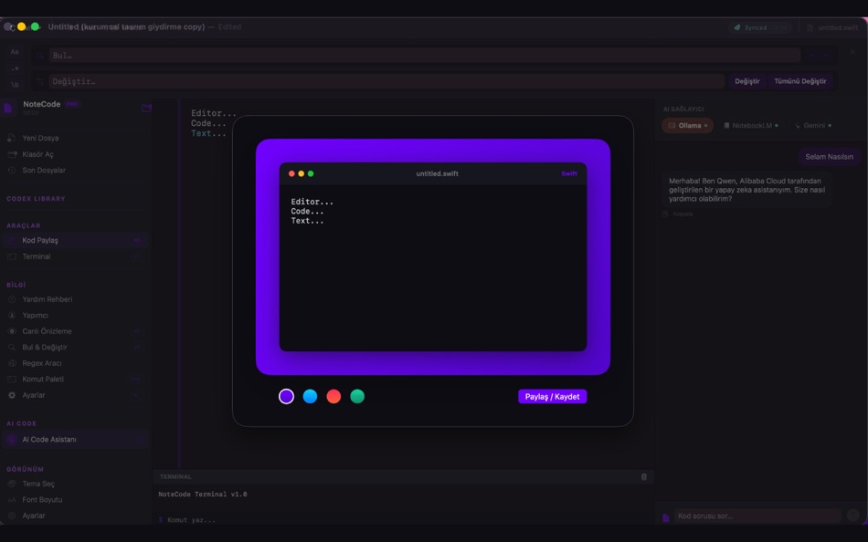The image size is (868, 542).
Task: Click the NoteCode Terminal v1.0 line
Action: click(x=203, y=495)
